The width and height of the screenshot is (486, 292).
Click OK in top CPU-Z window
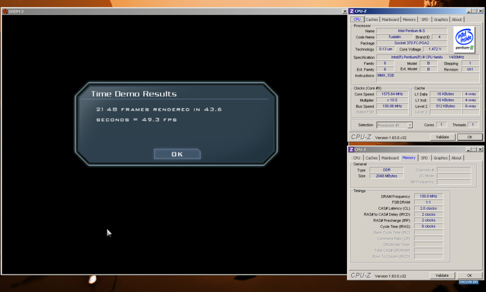[x=470, y=137]
